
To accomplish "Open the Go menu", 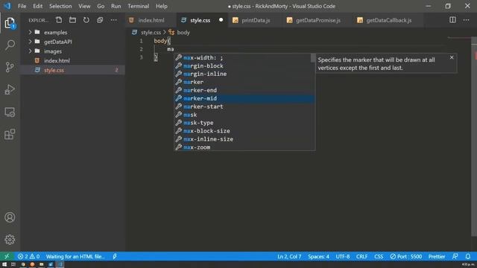I will [x=101, y=6].
